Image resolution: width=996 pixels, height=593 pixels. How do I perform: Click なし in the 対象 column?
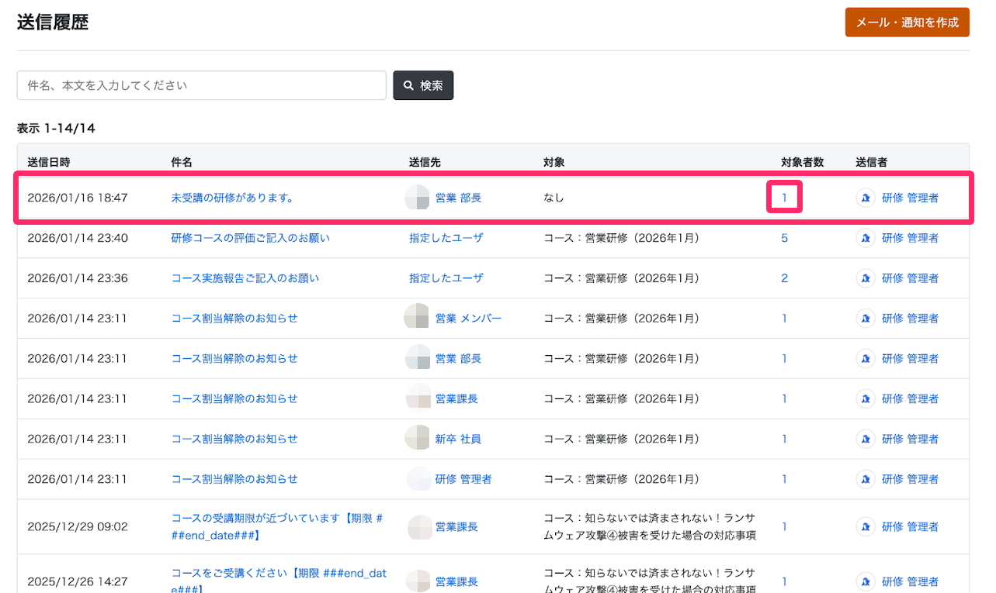[554, 198]
